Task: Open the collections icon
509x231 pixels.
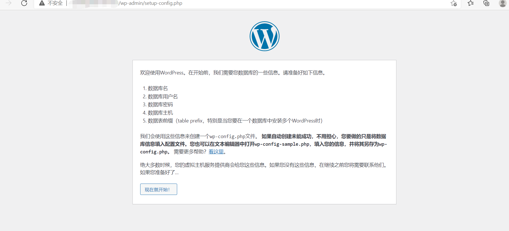Action: (486, 3)
